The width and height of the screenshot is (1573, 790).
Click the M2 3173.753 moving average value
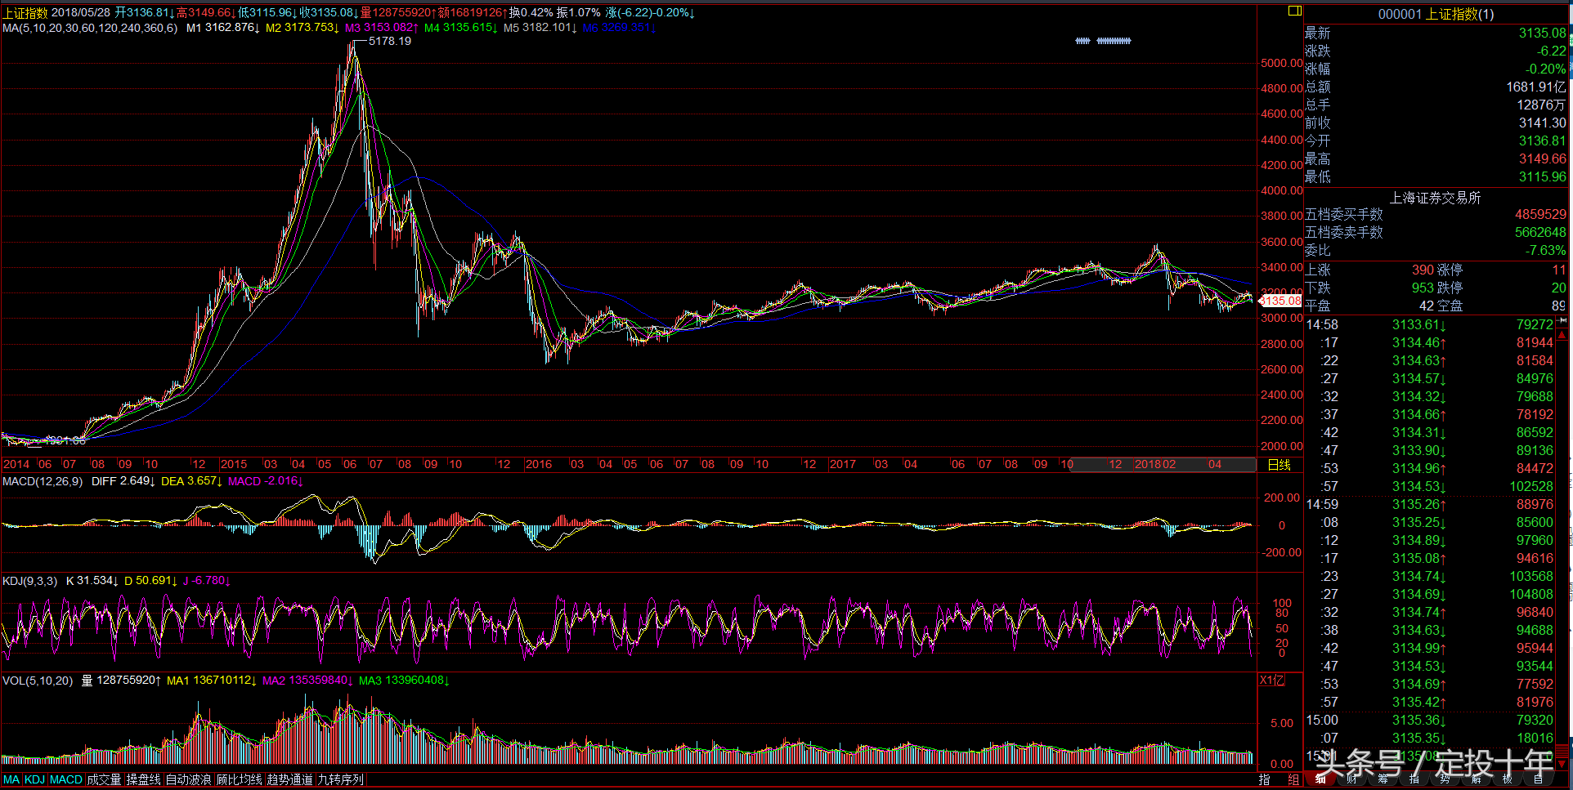pyautogui.click(x=302, y=28)
